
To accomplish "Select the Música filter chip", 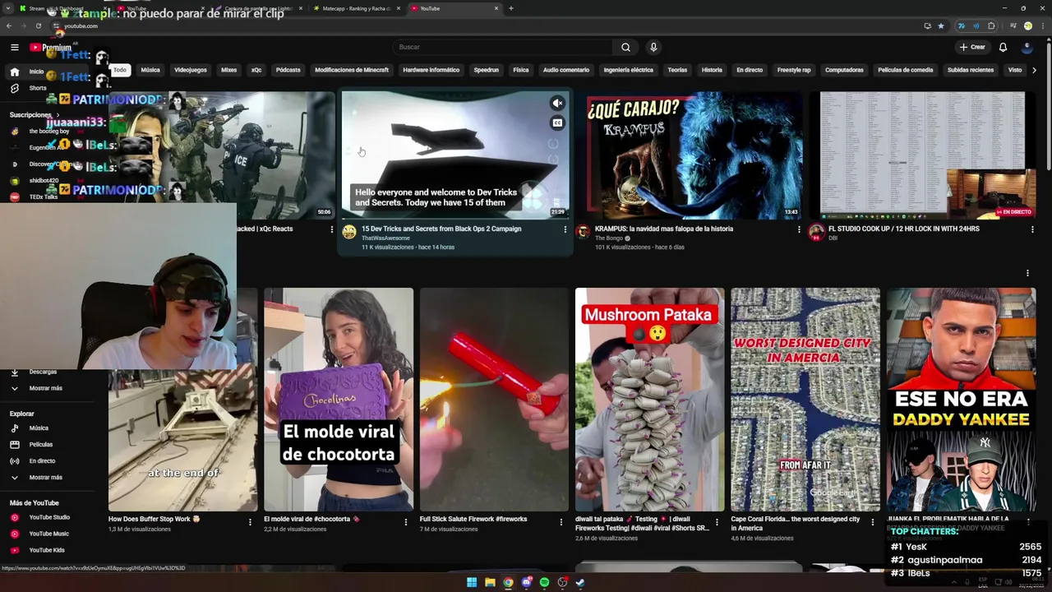I will (150, 70).
